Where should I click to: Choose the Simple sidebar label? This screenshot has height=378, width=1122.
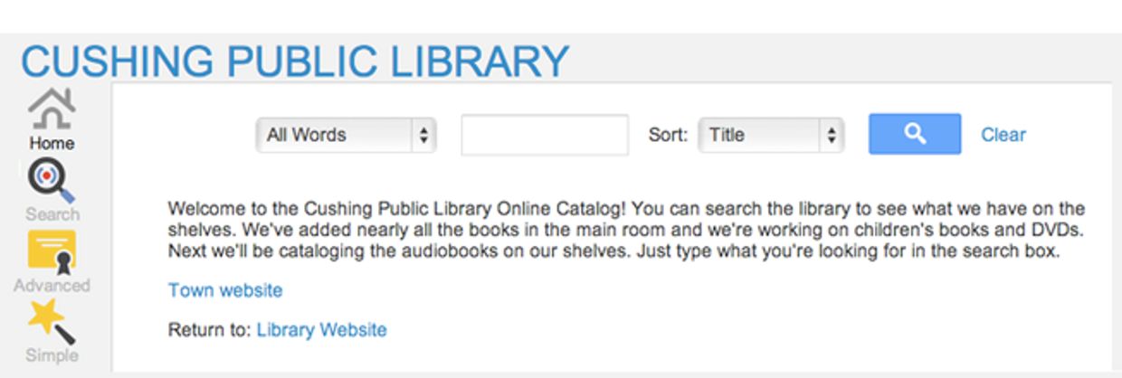click(x=52, y=355)
